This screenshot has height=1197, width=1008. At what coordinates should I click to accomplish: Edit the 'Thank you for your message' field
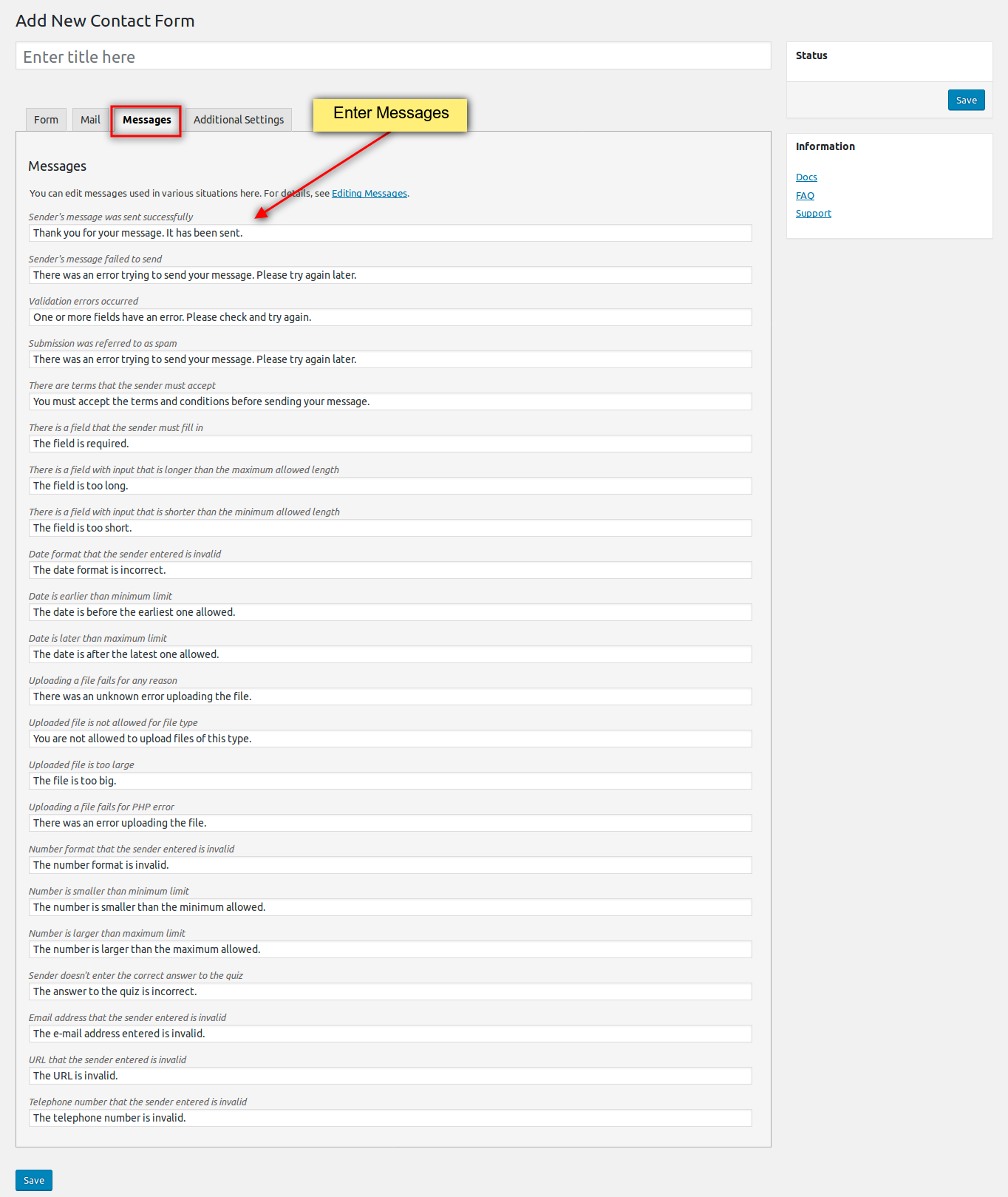pos(390,233)
